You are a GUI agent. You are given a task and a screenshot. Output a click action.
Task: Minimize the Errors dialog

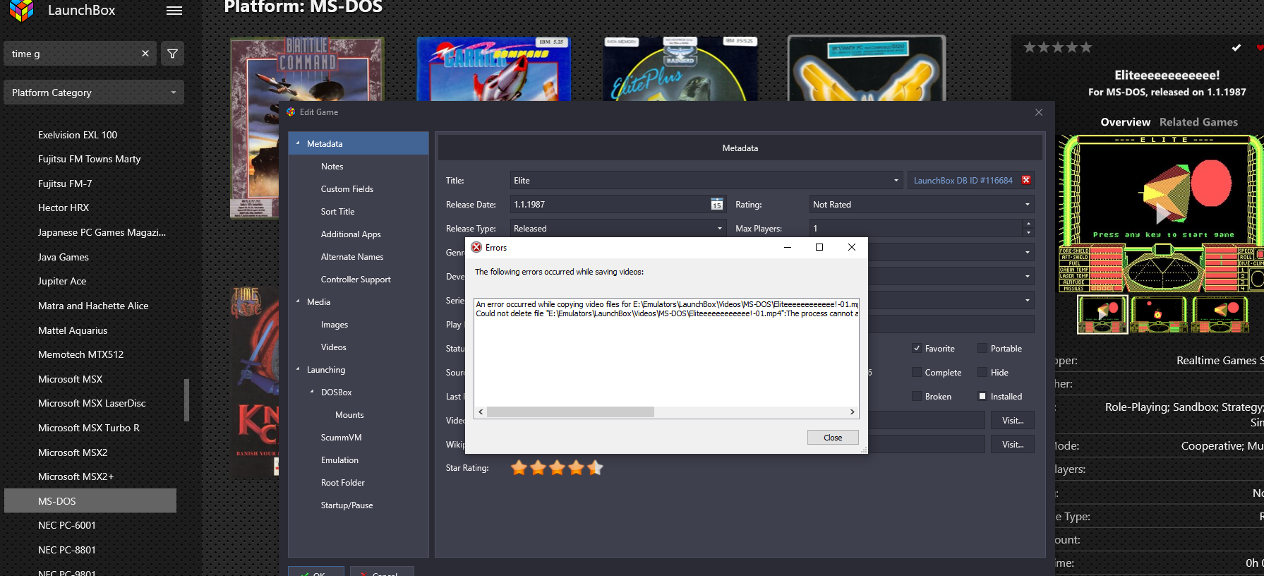click(787, 247)
